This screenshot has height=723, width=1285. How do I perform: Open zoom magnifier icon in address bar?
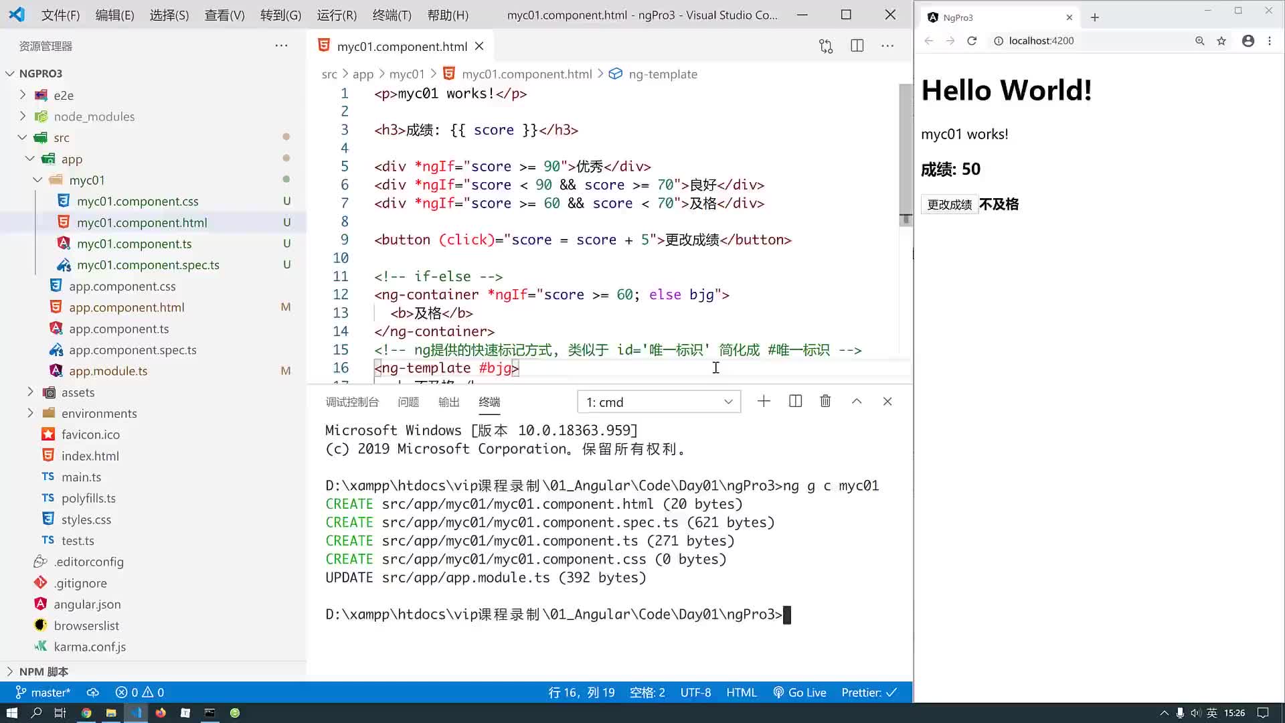1200,41
